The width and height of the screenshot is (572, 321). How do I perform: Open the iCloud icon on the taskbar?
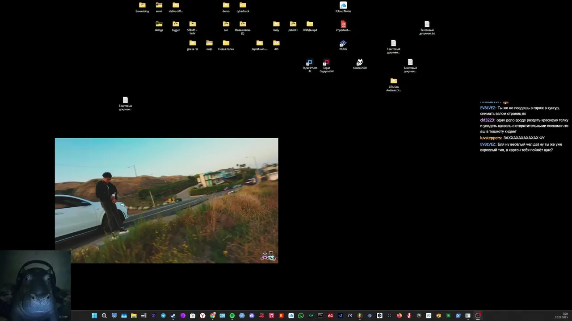pos(291,316)
